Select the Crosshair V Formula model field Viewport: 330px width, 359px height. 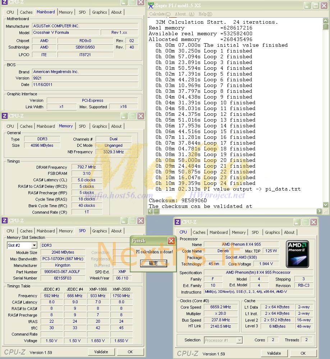(66, 32)
